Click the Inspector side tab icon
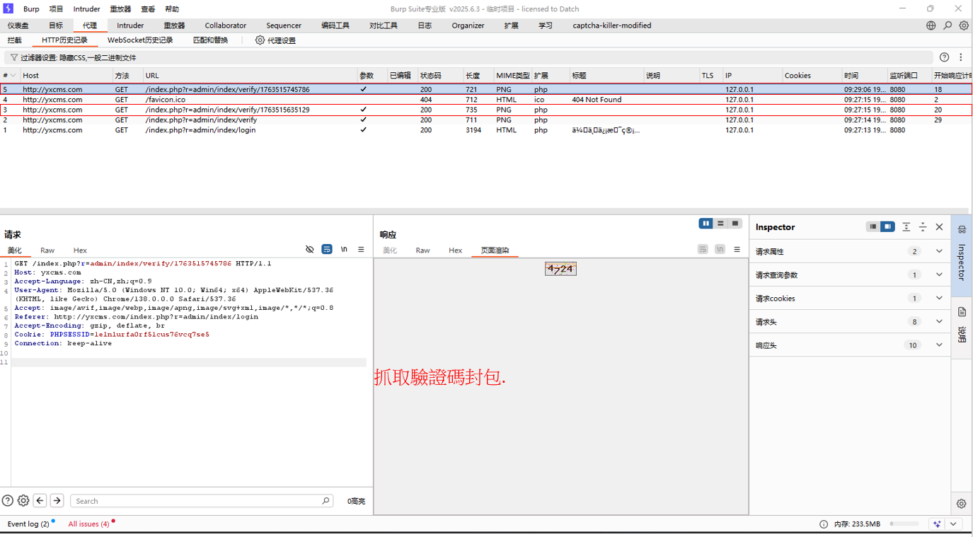This screenshot has height=537, width=973. [x=962, y=229]
